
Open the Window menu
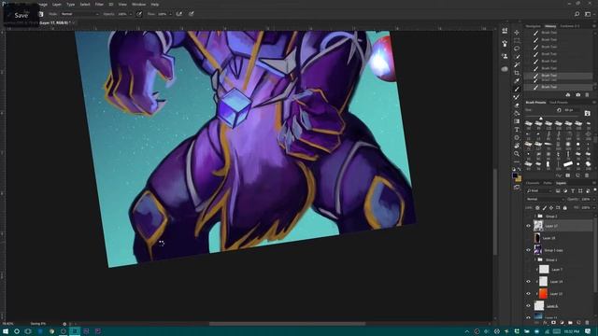point(139,5)
